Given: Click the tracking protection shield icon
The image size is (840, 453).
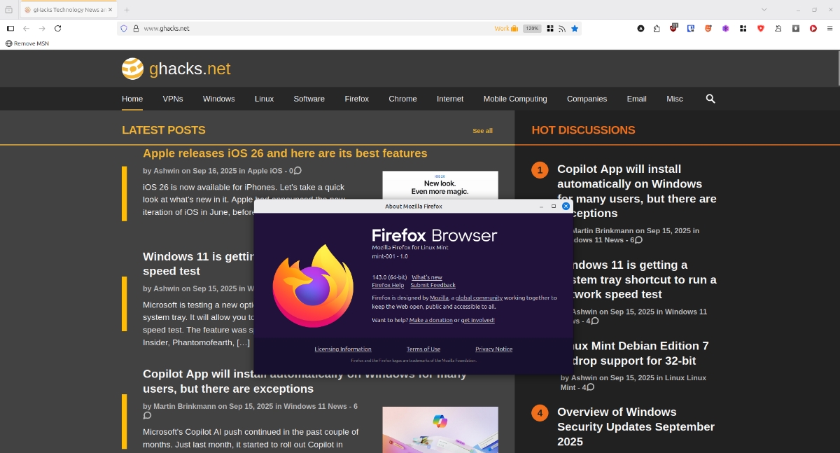Looking at the screenshot, I should pyautogui.click(x=124, y=29).
